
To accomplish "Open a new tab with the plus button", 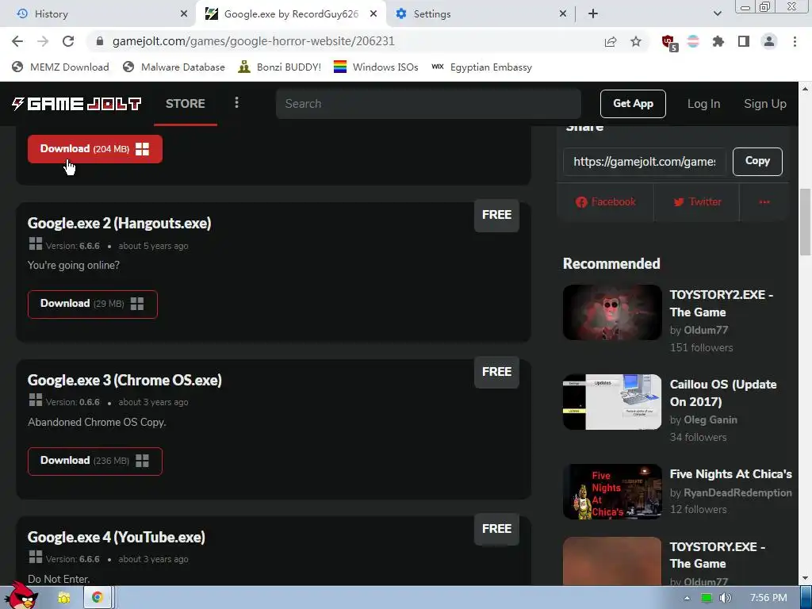I will [593, 14].
